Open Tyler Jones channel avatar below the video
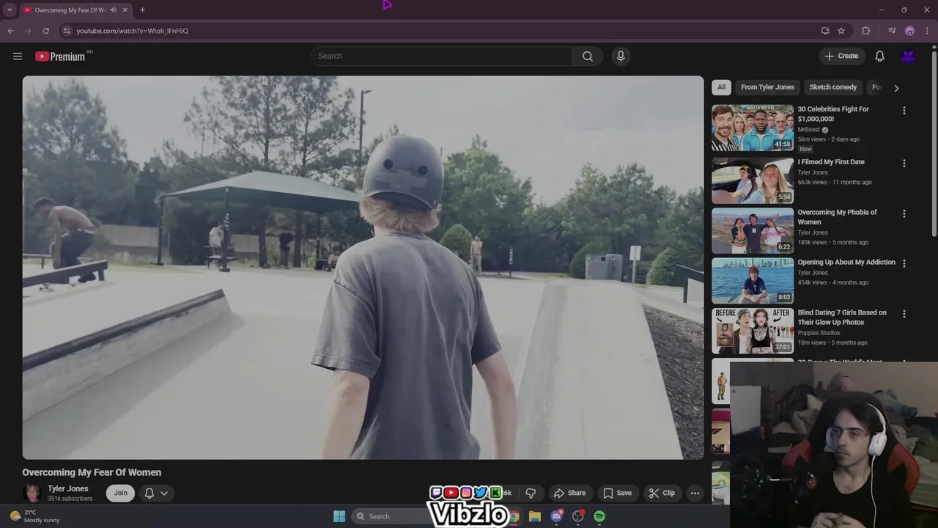Screen dimensions: 938x528 click(x=32, y=493)
